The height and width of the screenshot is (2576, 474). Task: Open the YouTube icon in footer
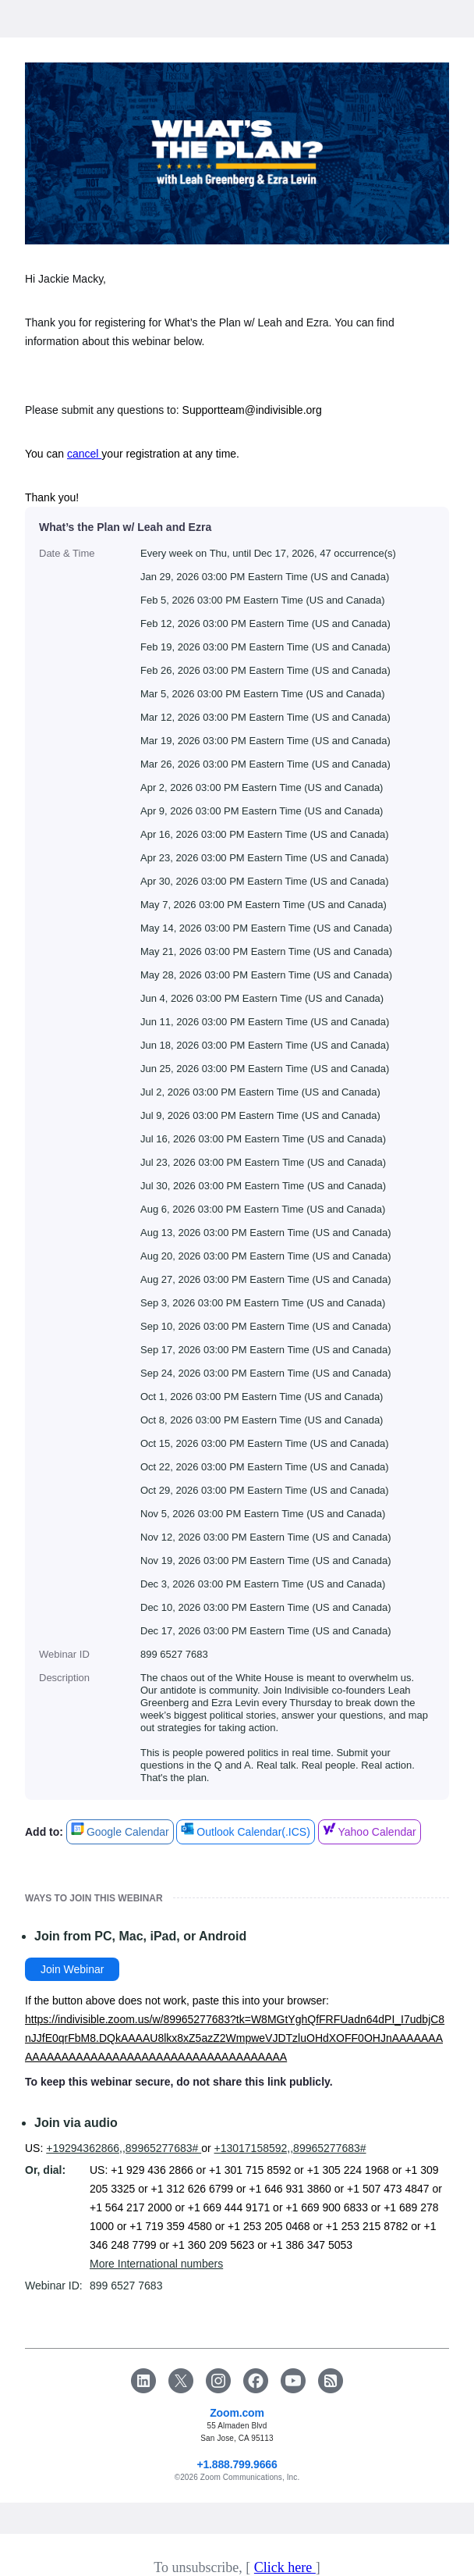tap(293, 2380)
